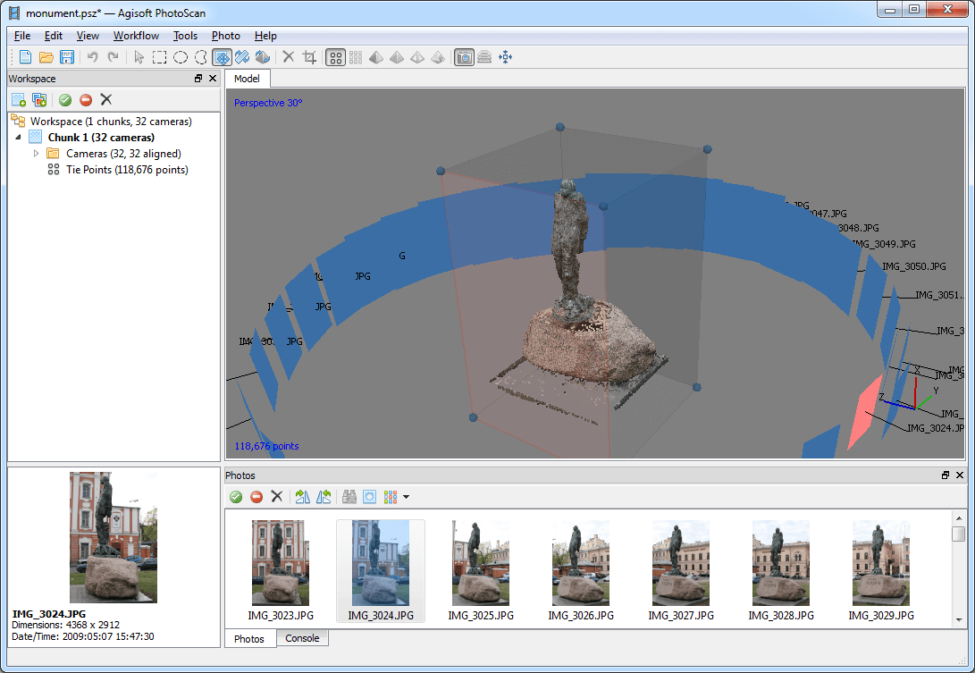Rotate photo right in Photos pane
The width and height of the screenshot is (975, 673).
[x=303, y=496]
